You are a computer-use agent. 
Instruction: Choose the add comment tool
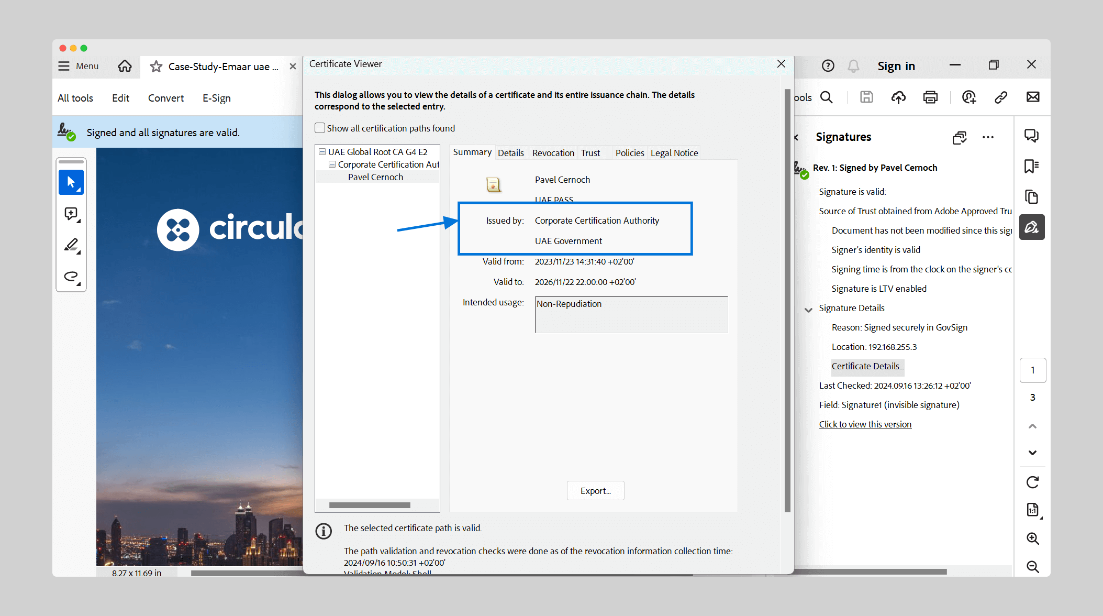71,214
